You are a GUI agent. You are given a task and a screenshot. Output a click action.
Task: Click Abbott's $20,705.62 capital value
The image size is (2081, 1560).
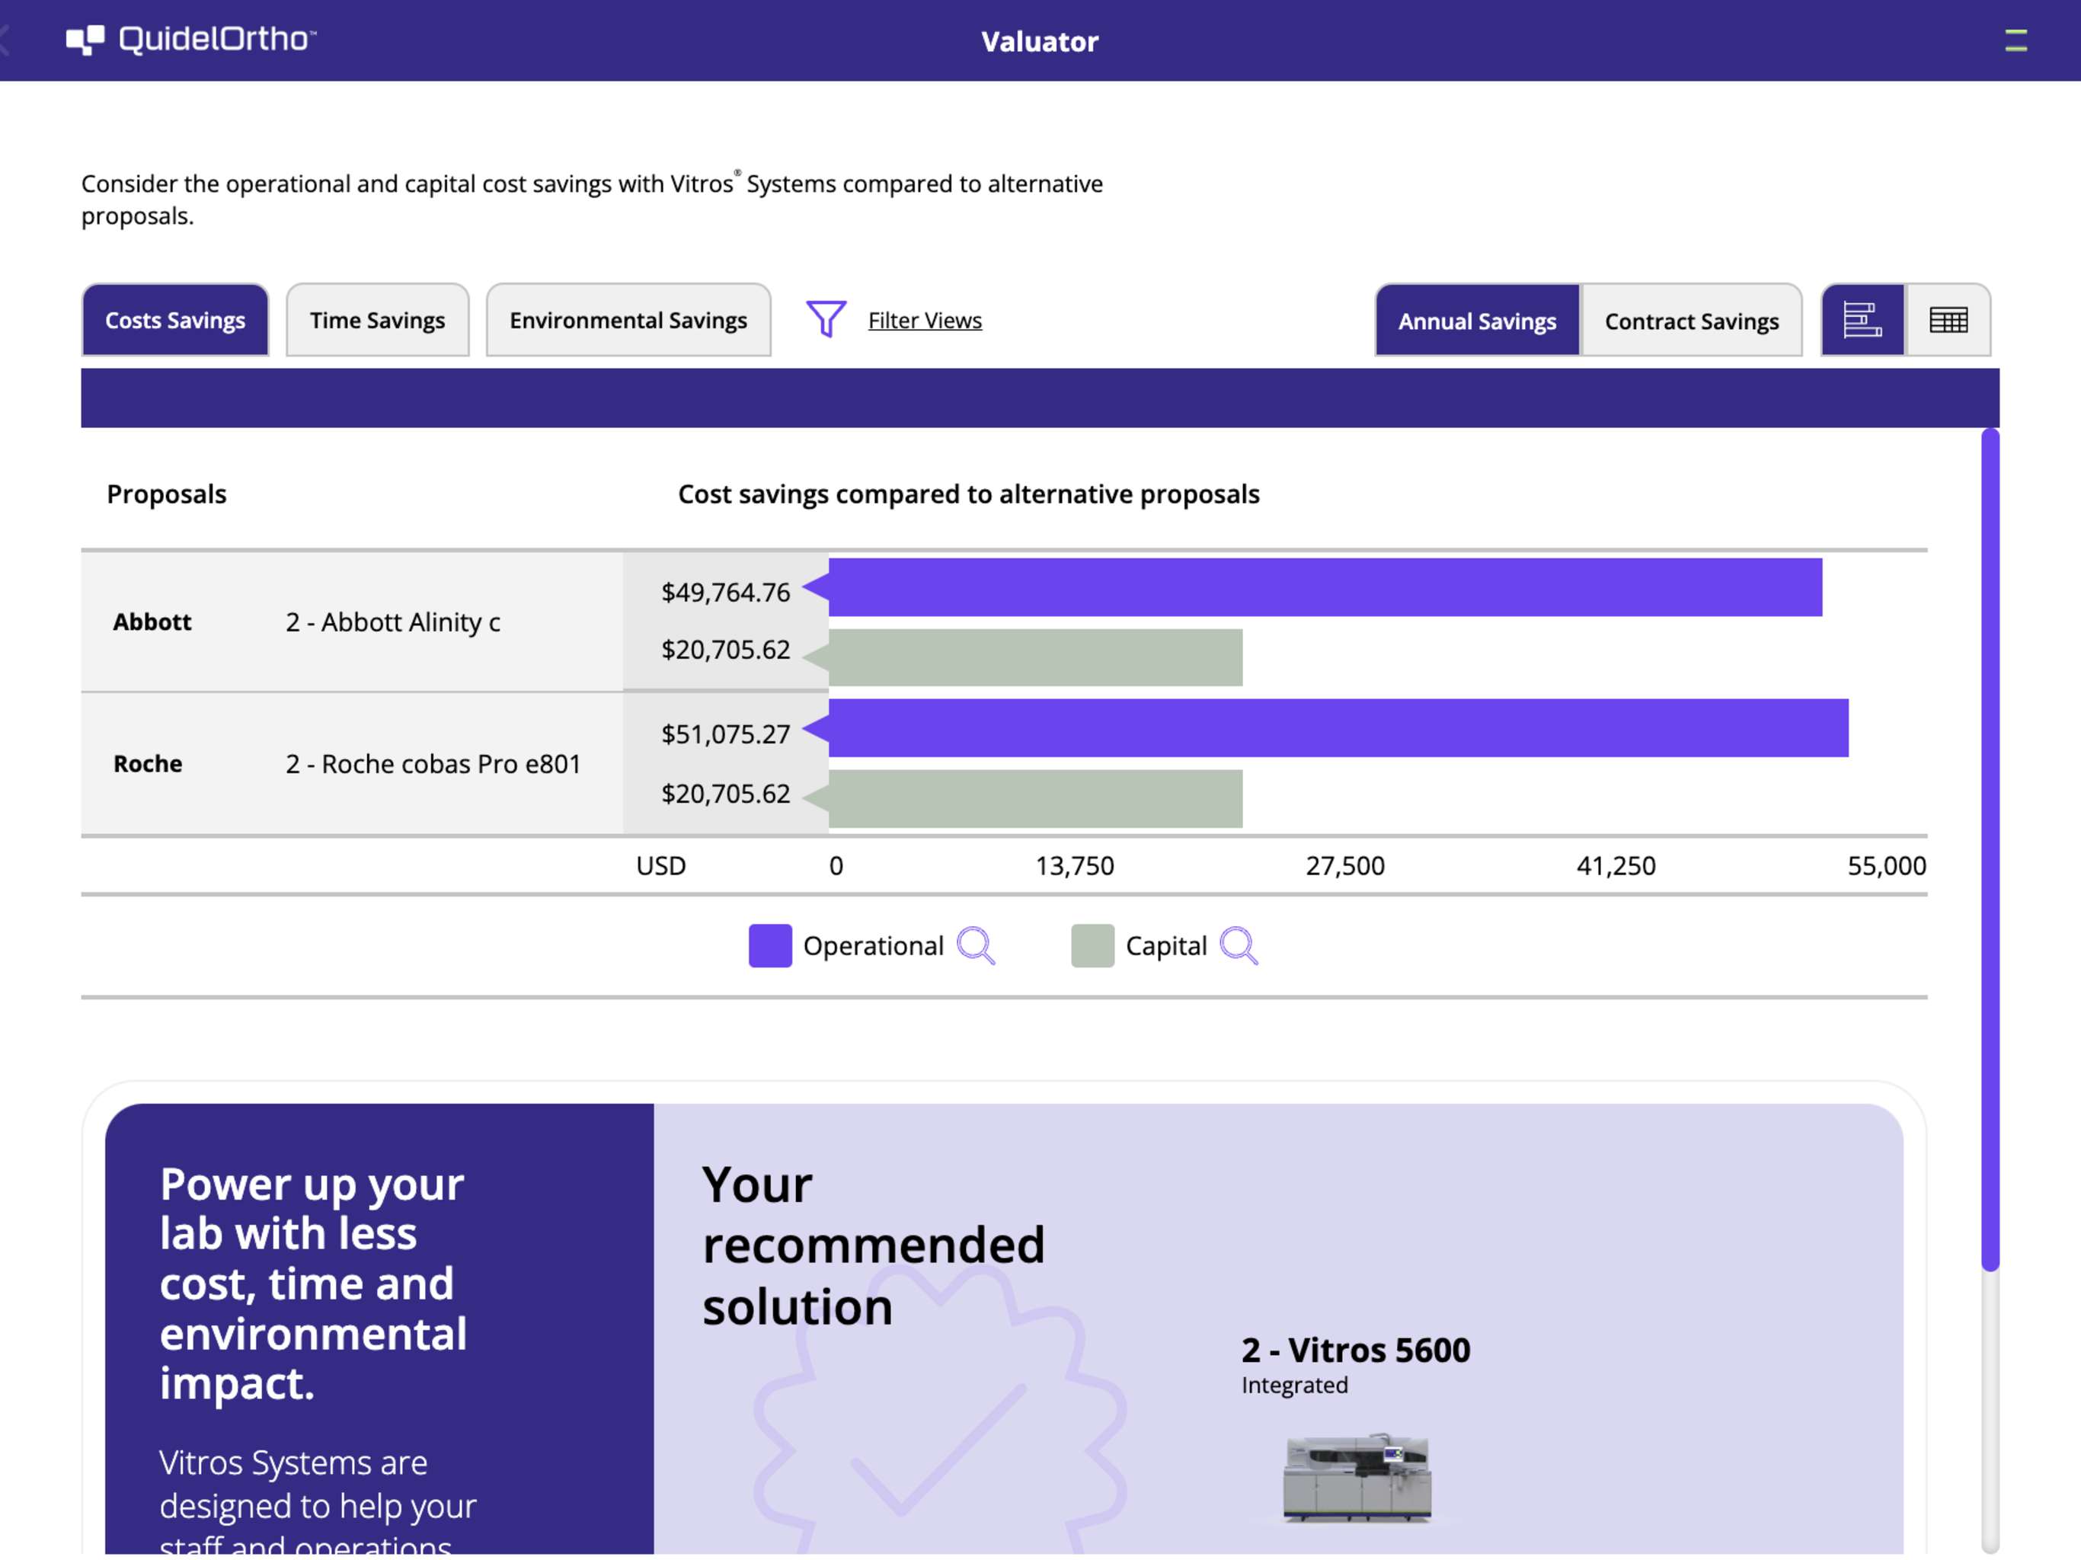pyautogui.click(x=725, y=649)
